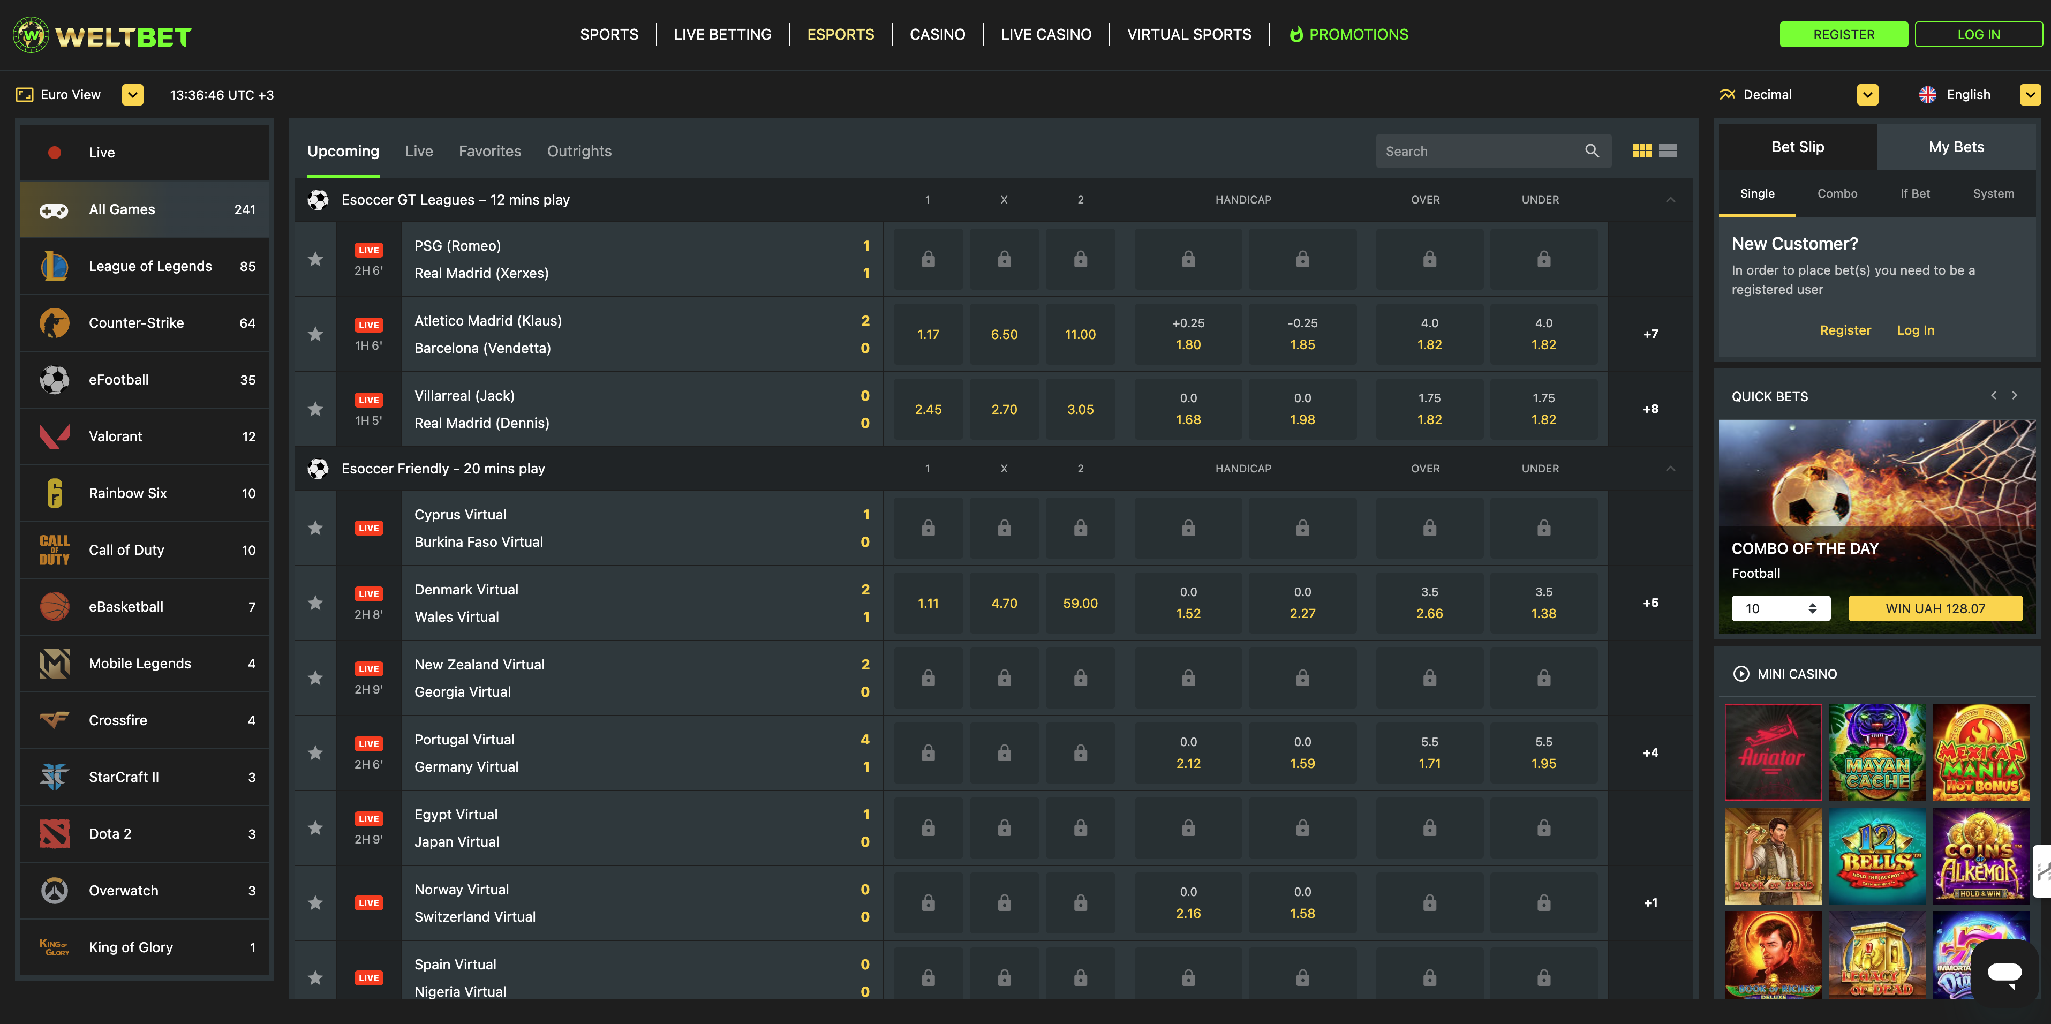Favorite the New Zealand Virtual match
This screenshot has height=1024, width=2051.
point(315,677)
